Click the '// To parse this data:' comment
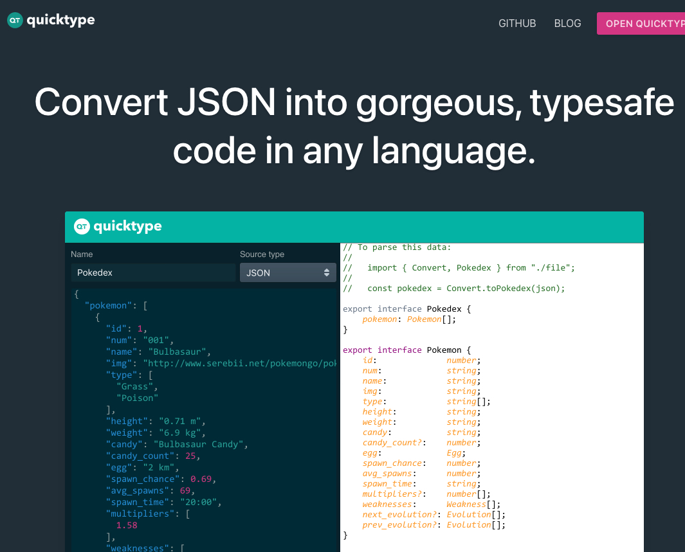The image size is (685, 552). (397, 247)
